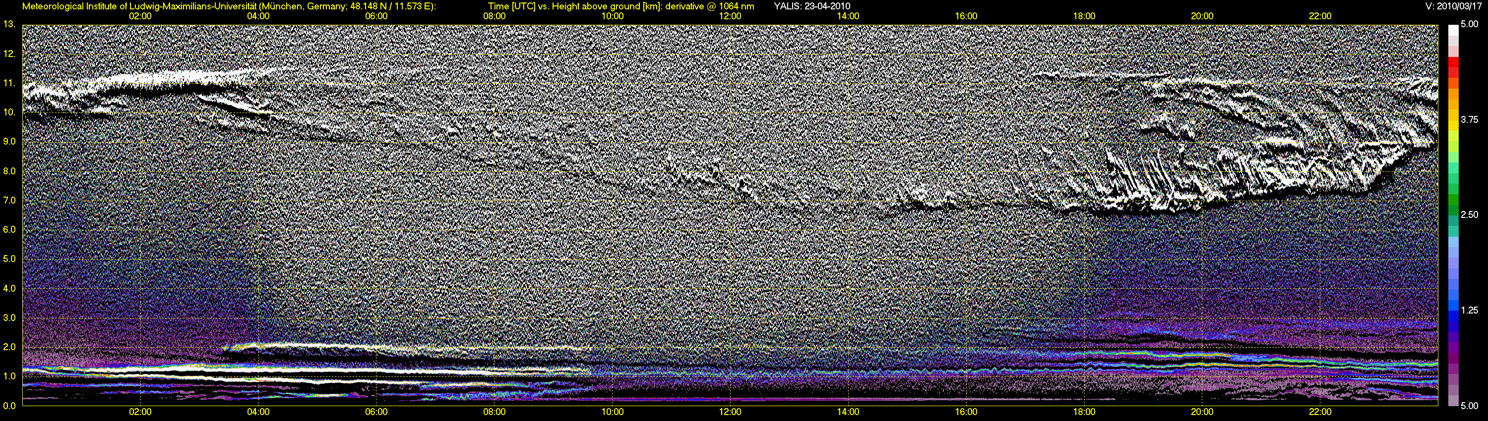Viewport: 1488px width, 421px height.
Task: Click the 5.00 label at the color bar's mauve end
Action: 1470,406
